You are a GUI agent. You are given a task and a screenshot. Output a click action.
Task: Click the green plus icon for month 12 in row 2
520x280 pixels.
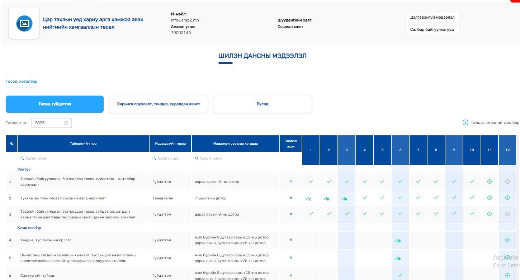507,198
